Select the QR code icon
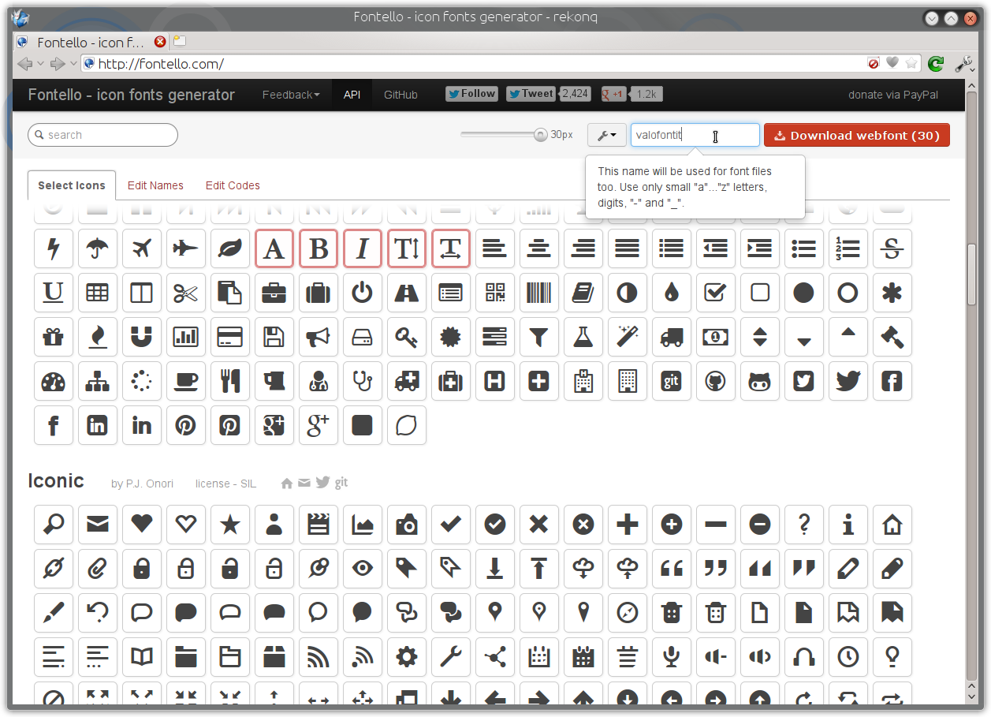 tap(495, 293)
